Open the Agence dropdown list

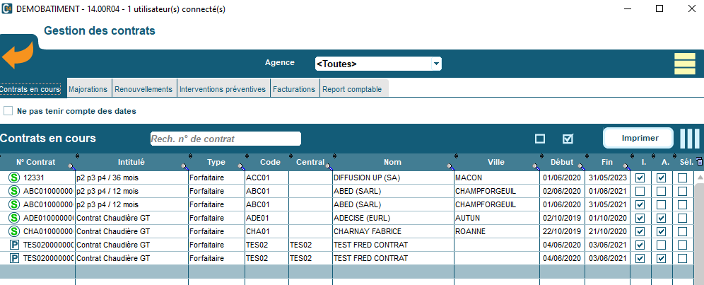point(436,64)
